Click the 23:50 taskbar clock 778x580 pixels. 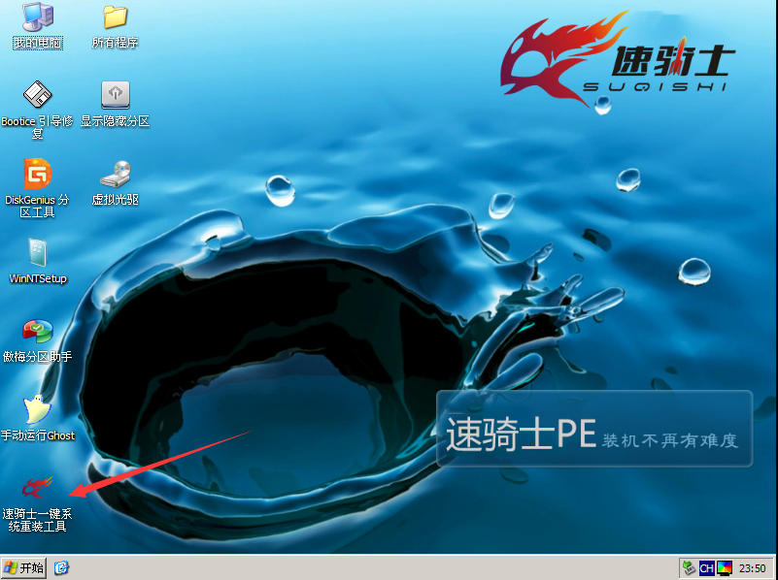[x=753, y=568]
